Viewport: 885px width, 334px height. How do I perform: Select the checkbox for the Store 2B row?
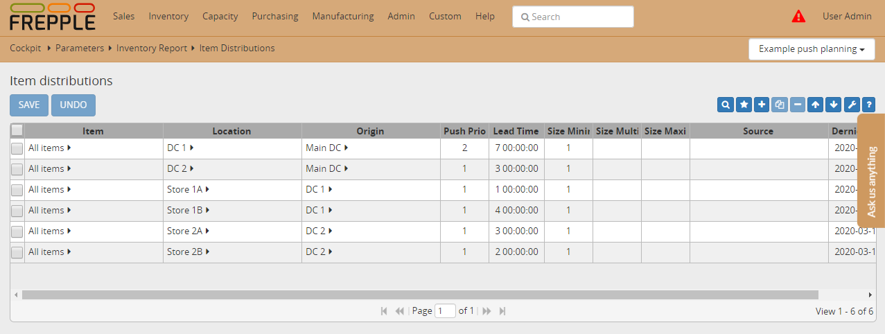17,252
